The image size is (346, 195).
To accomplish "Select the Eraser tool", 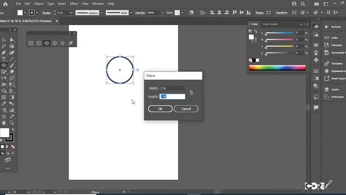I will pyautogui.click(x=12, y=71).
